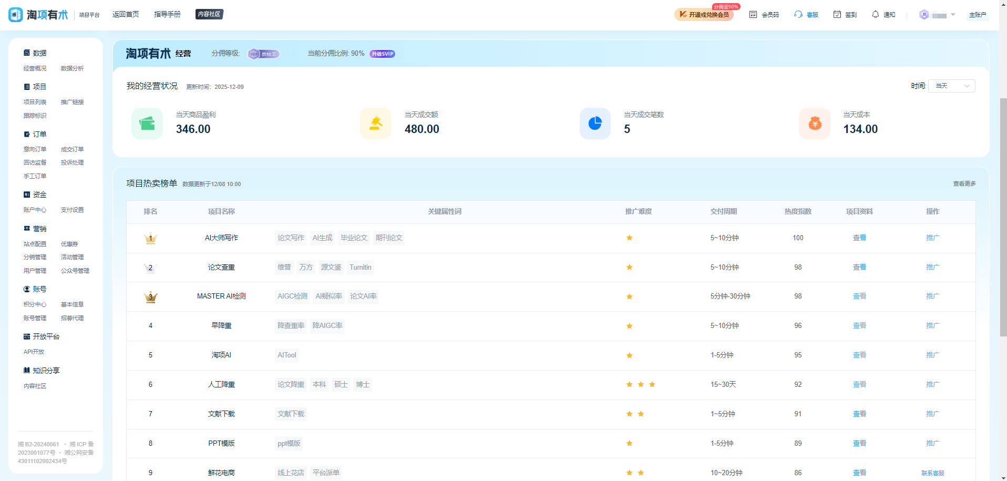This screenshot has width=1007, height=481.
Task: Open the 时间 当天 time filter dropdown
Action: coord(951,86)
